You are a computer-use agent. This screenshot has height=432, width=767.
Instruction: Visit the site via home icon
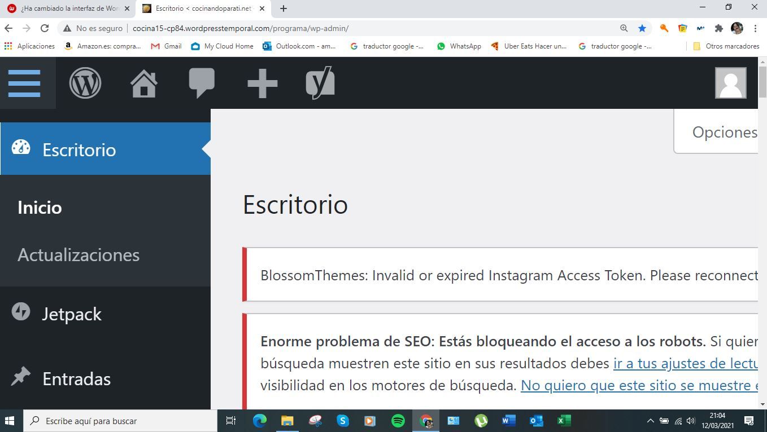coord(144,83)
